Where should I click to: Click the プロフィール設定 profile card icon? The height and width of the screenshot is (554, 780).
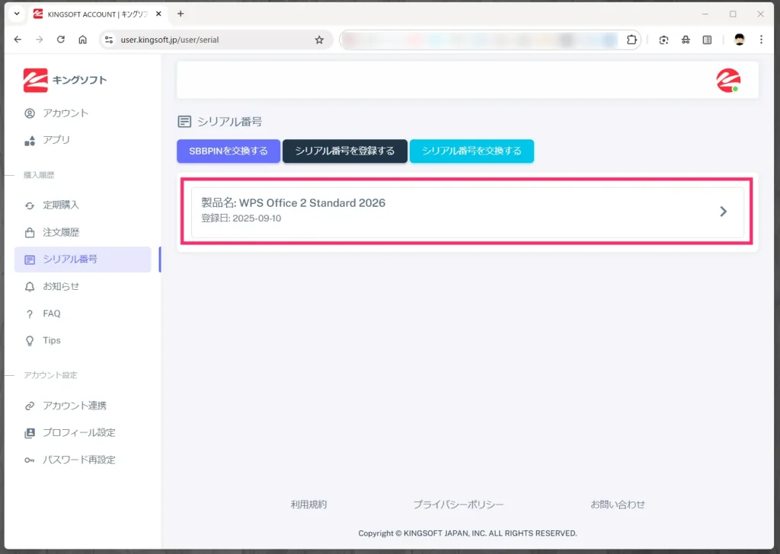pos(30,433)
